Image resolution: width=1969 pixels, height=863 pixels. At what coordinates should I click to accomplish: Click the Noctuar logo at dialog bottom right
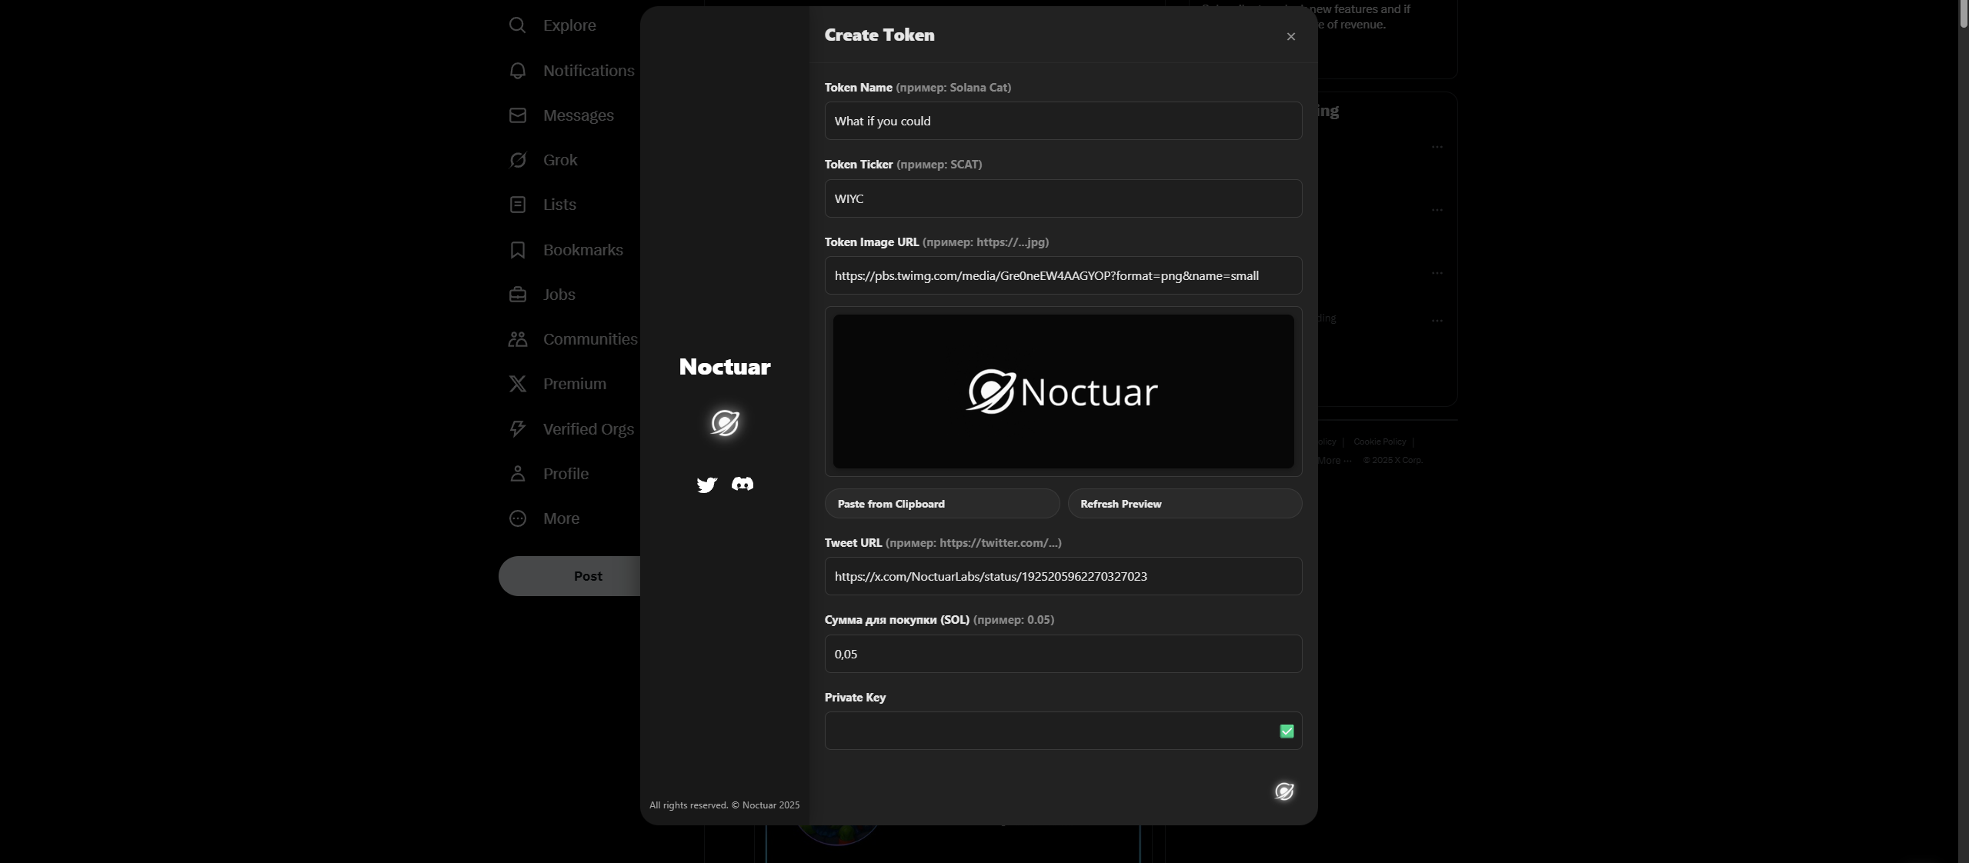point(1284,791)
